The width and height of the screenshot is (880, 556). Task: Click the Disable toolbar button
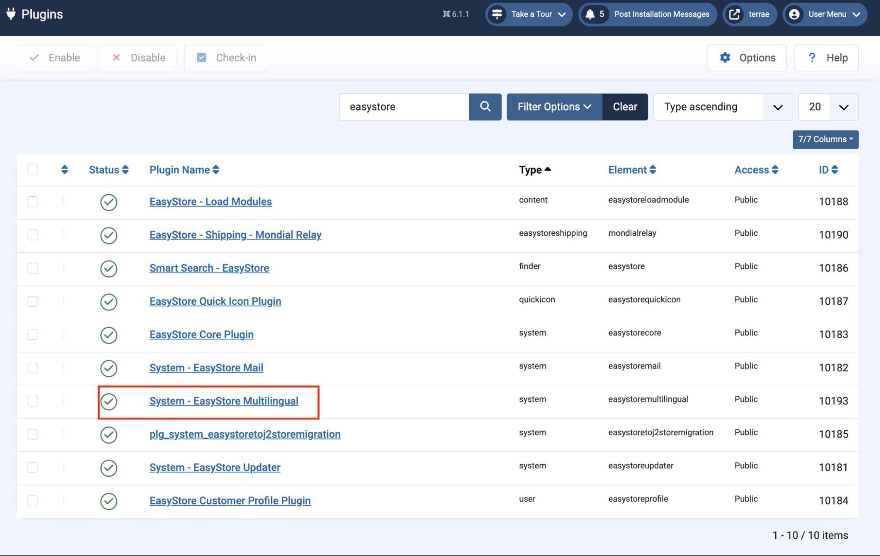pos(137,58)
